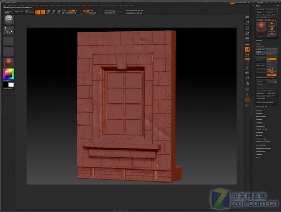
Task: Select the white secondary color swatch
Action: pos(11,85)
